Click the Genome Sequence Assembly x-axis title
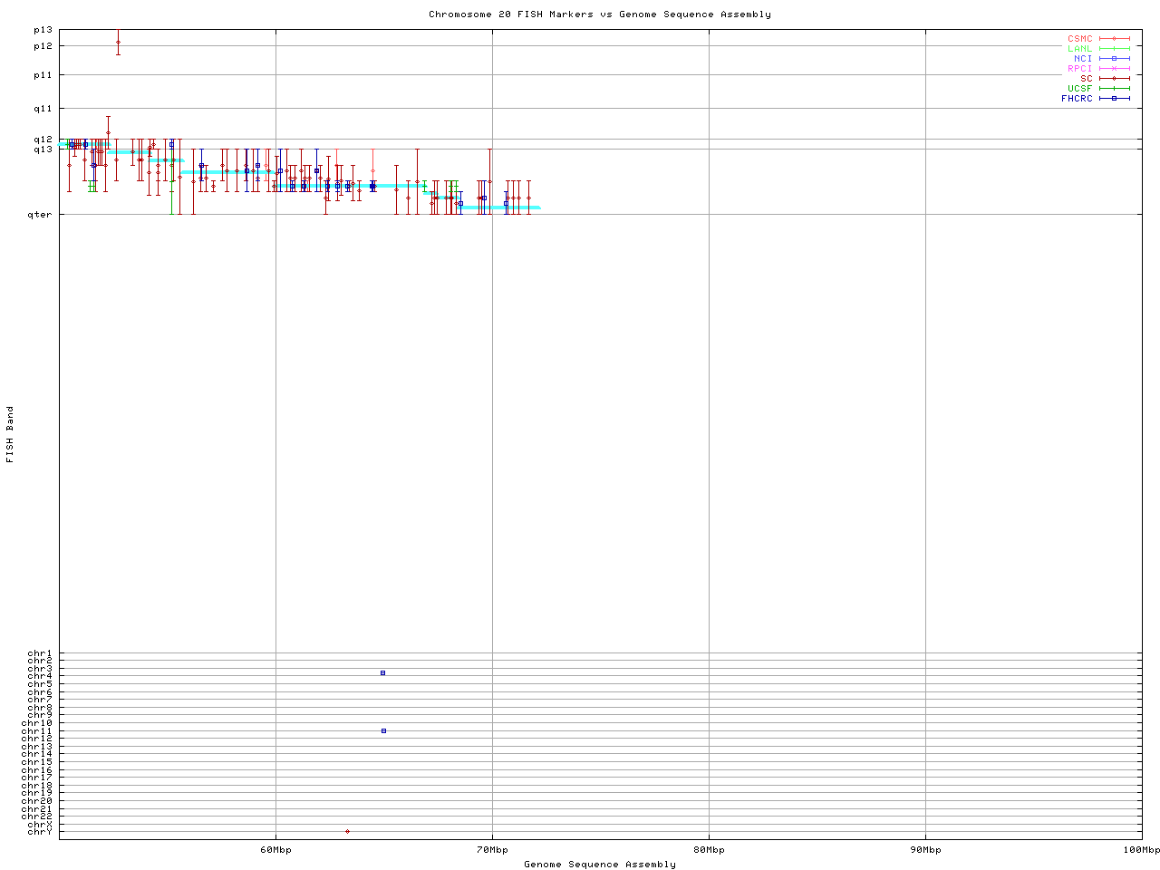Image resolution: width=1160 pixels, height=870 pixels. click(600, 865)
